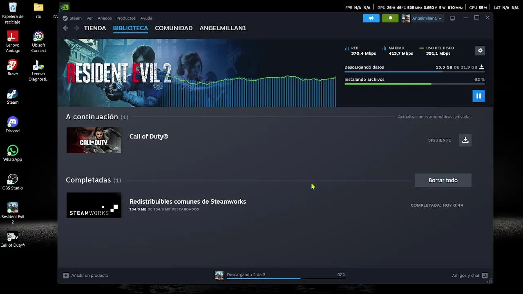The image size is (523, 294).
Task: Switch to the TIENDA tab
Action: [x=95, y=28]
